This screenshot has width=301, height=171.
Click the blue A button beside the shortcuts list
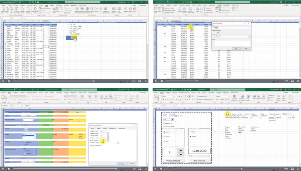click(x=72, y=38)
